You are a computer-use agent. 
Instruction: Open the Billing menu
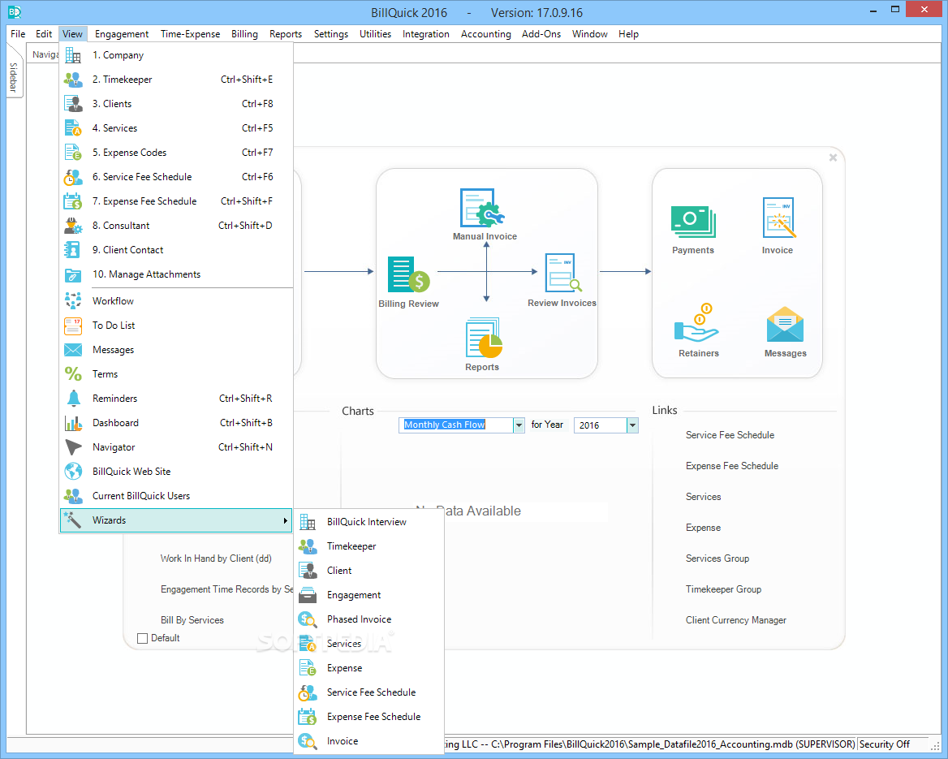point(244,34)
